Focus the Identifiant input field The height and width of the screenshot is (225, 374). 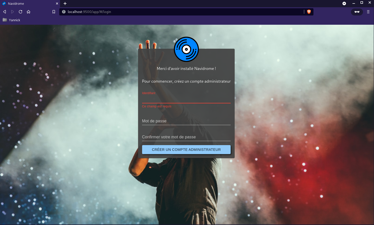186,99
